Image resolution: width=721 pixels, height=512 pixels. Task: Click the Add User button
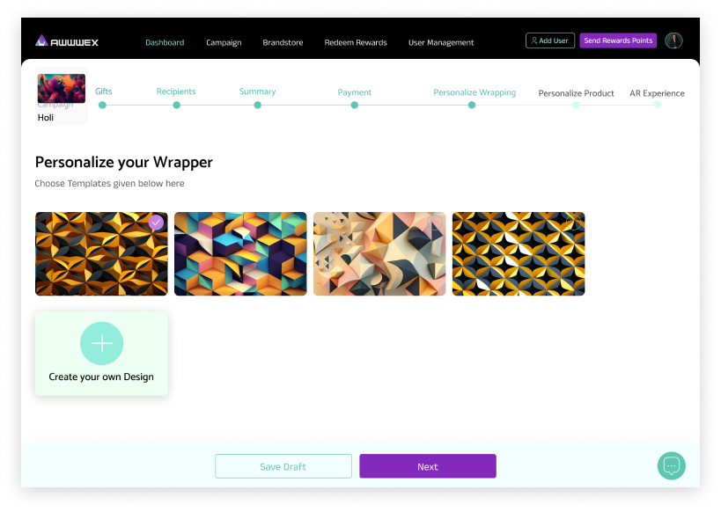tap(550, 40)
